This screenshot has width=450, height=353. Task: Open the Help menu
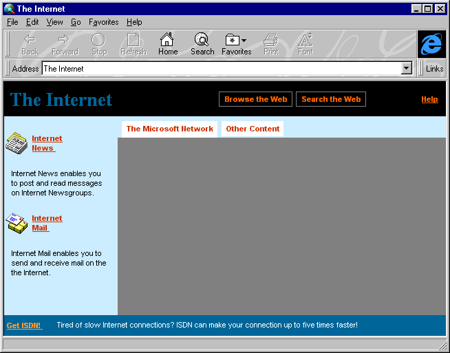pos(134,22)
